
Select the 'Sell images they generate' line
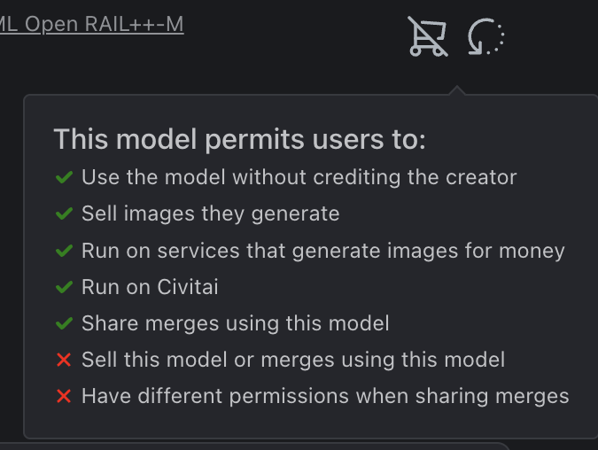click(210, 213)
